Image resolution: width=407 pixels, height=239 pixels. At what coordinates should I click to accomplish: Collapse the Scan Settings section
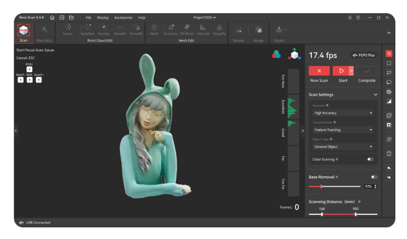[375, 94]
